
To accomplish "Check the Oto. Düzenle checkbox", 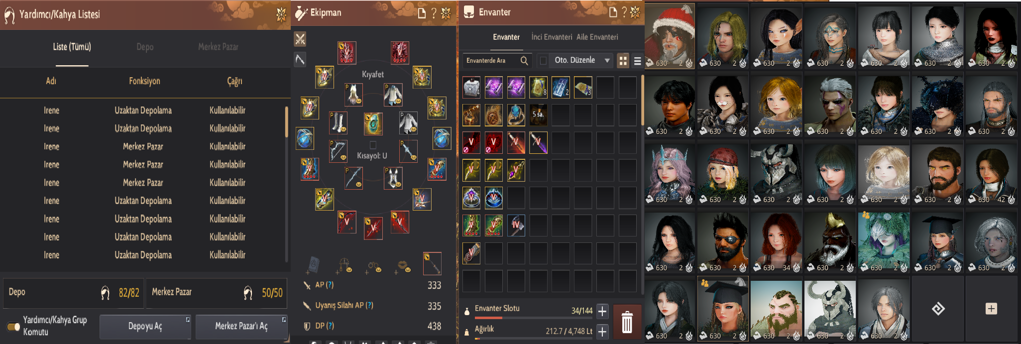I will point(543,61).
